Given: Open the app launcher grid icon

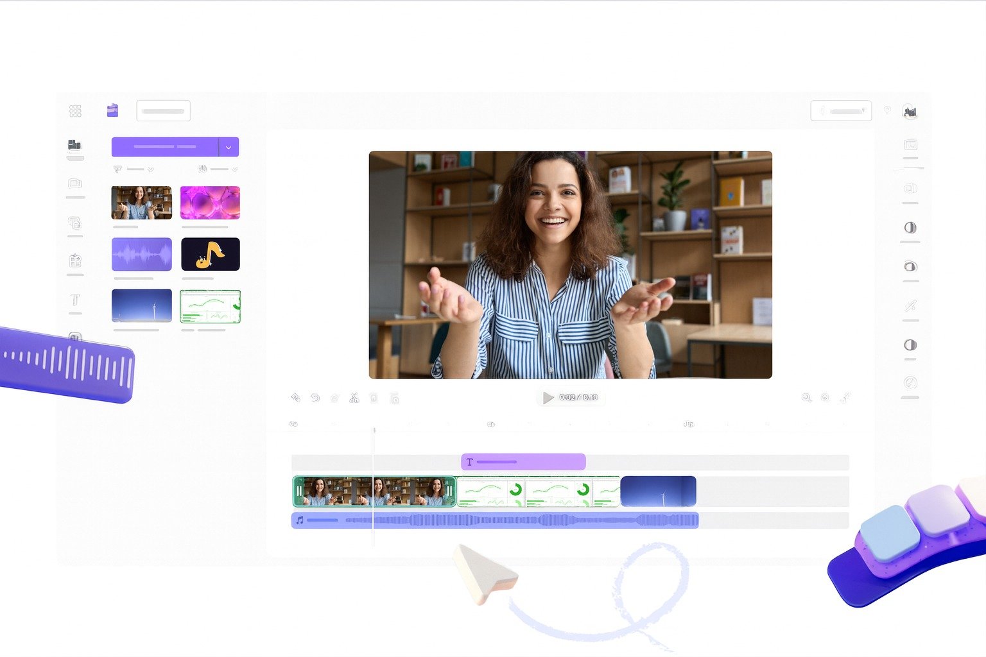Looking at the screenshot, I should coord(75,111).
